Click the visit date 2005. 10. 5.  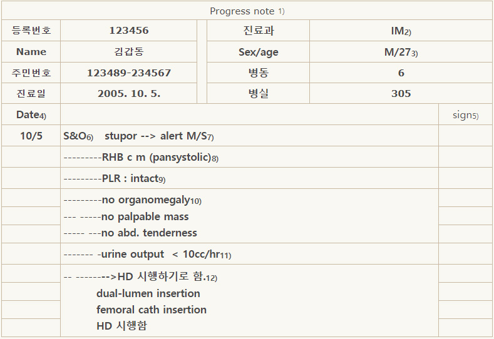click(128, 93)
